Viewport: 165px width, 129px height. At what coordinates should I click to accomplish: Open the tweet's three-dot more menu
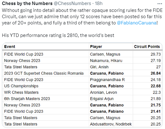point(160,4)
